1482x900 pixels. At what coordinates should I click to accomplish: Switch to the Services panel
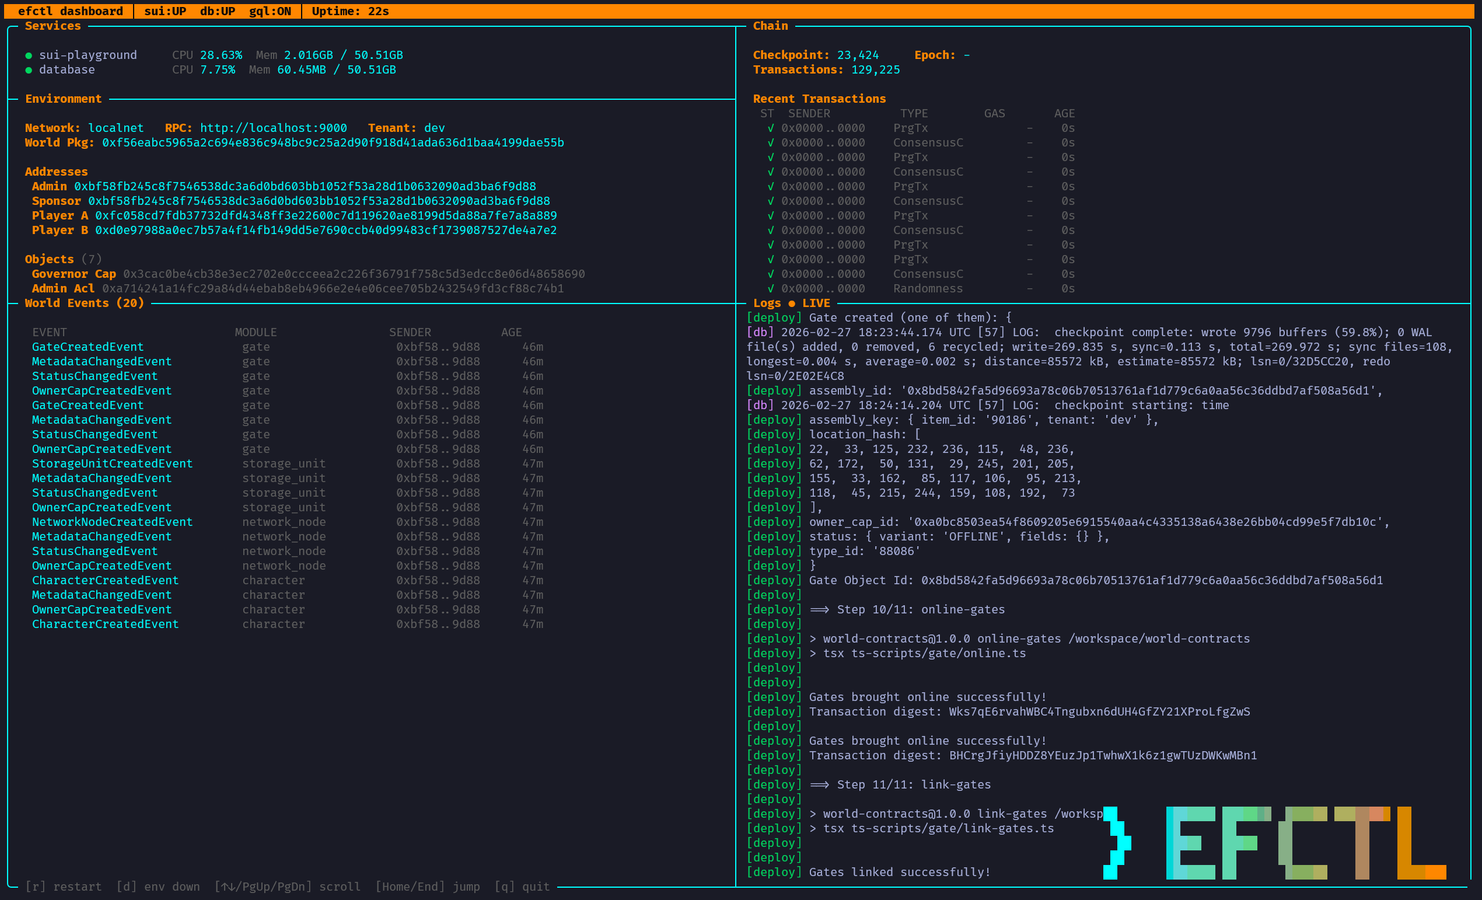[53, 26]
